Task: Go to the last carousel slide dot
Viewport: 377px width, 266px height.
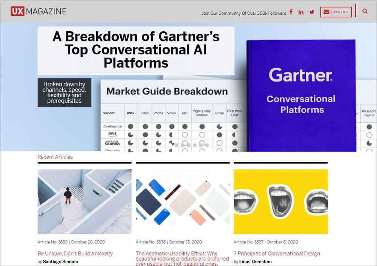Action: click(x=207, y=145)
